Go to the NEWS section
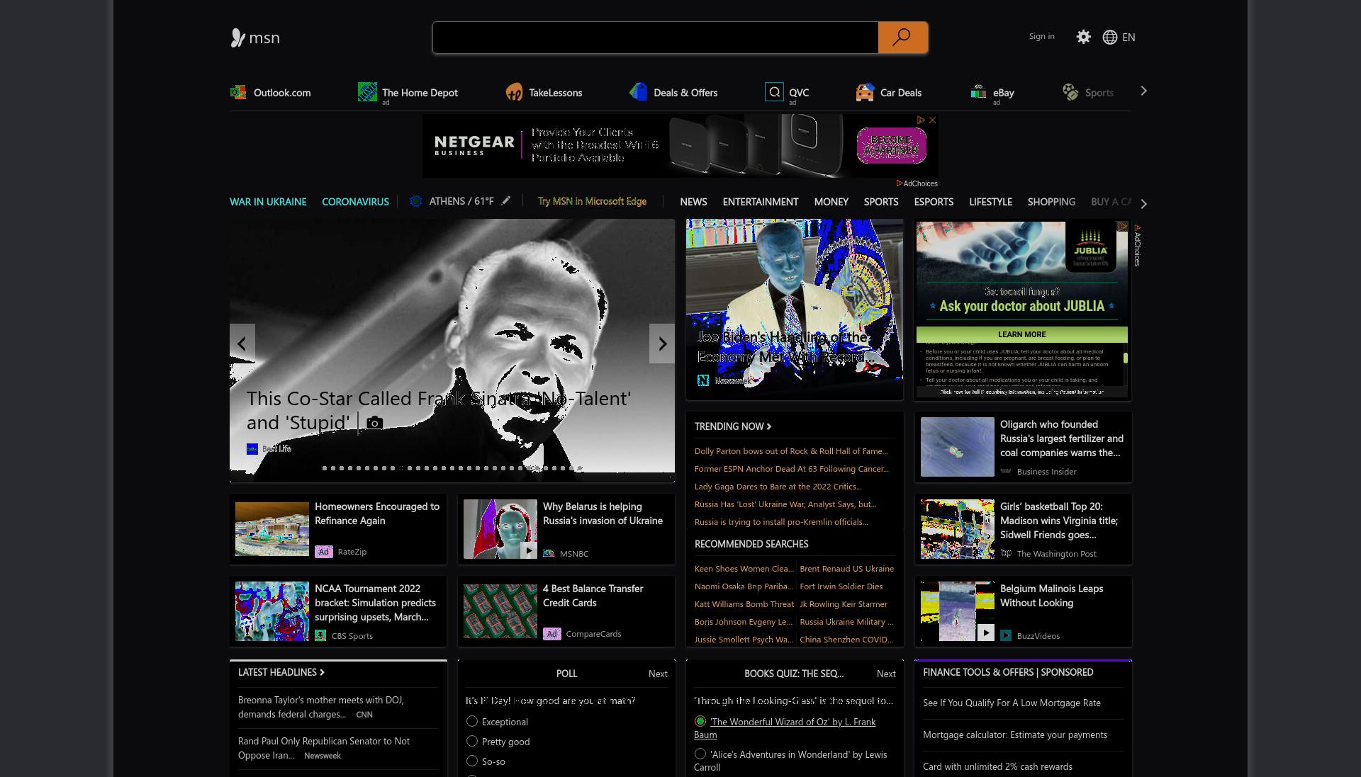 click(x=693, y=202)
